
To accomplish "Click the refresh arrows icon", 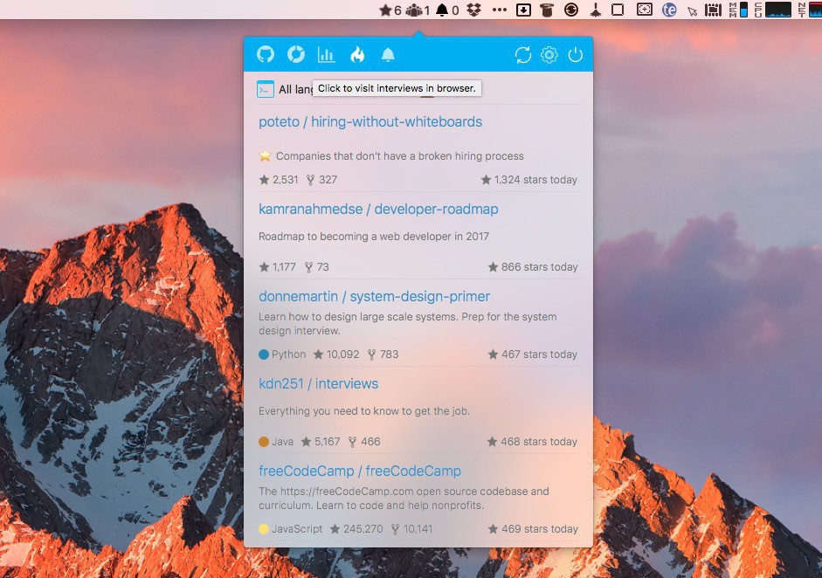I will pos(523,55).
